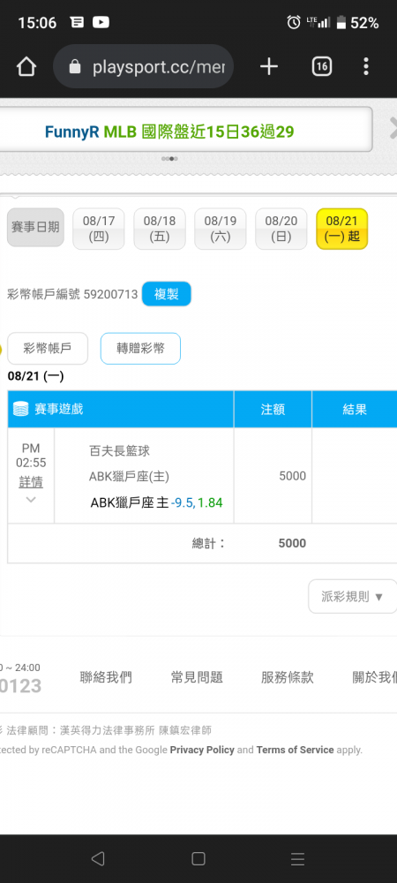397x883 pixels.
Task: Select the 08/19 (六) date tab
Action: coord(221,229)
